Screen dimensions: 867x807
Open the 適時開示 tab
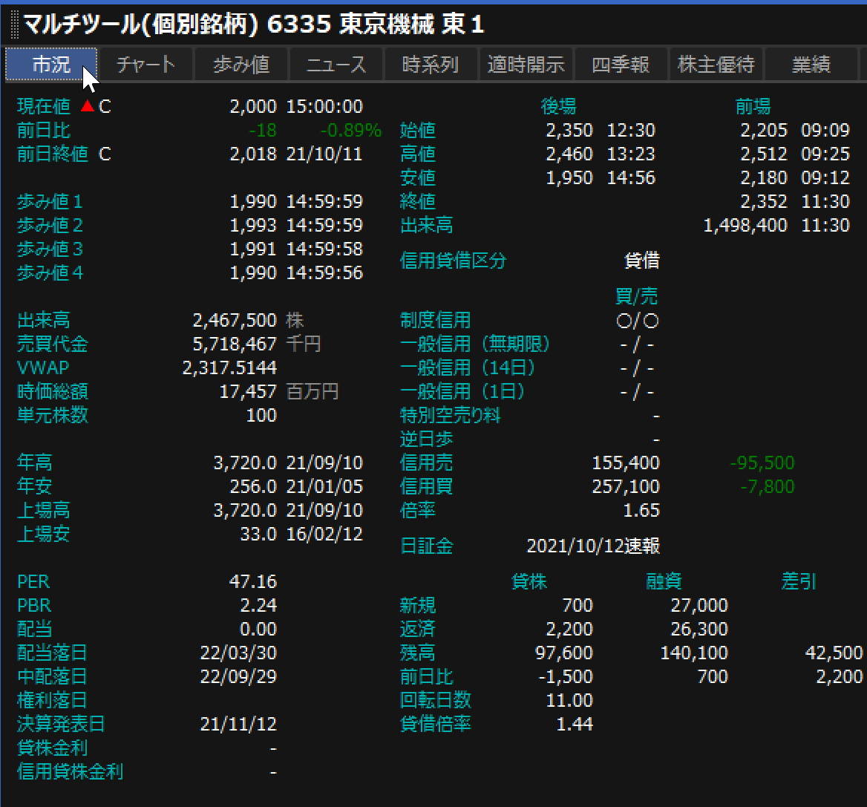click(526, 65)
